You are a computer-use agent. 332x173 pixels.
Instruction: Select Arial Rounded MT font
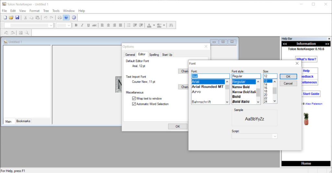pos(207,87)
